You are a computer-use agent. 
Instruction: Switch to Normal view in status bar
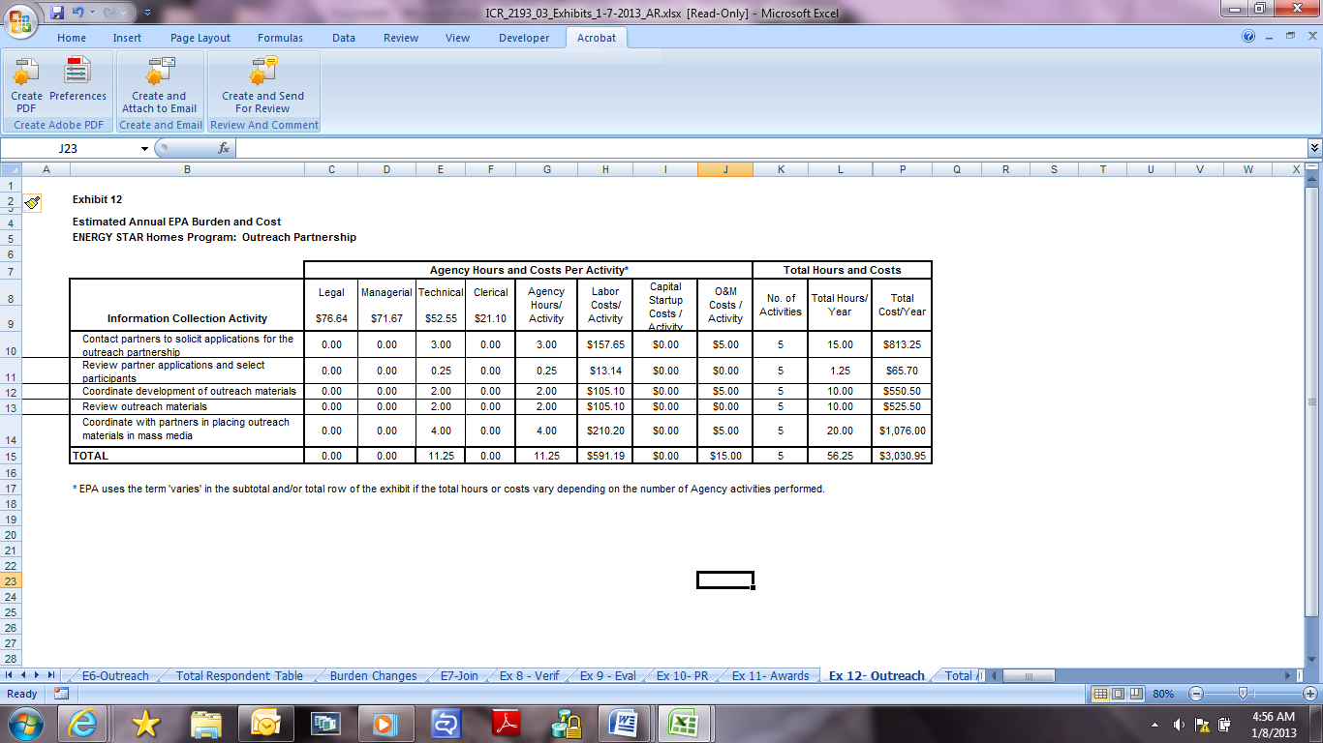coord(1100,694)
